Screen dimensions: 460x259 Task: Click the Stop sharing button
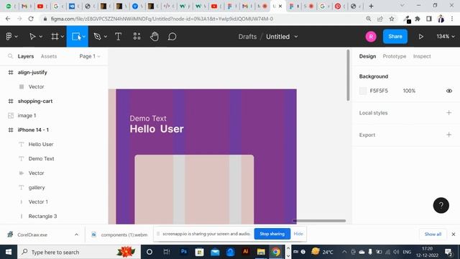tap(272, 234)
